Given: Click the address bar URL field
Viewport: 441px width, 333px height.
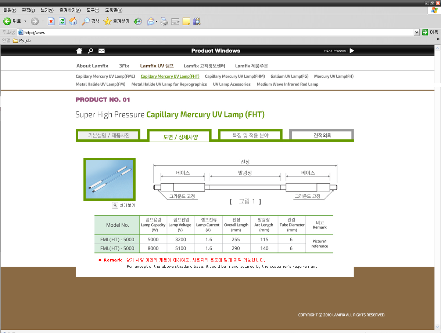Looking at the screenshot, I should click(x=217, y=32).
